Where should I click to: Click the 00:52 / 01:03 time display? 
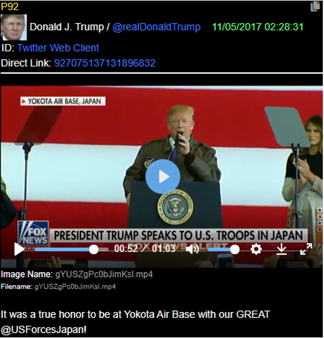point(145,249)
